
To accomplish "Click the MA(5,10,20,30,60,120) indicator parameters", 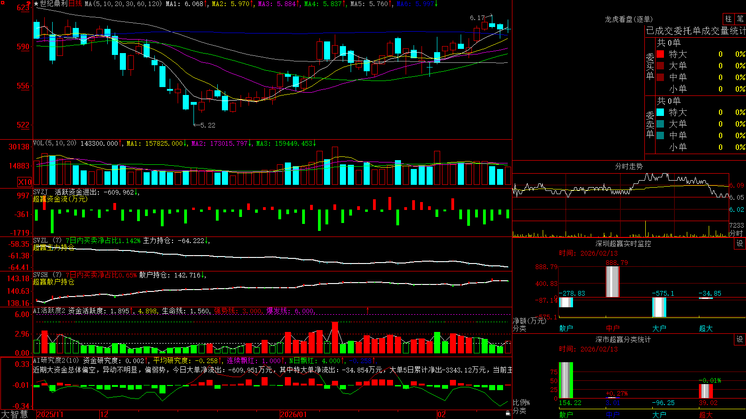I will click(123, 4).
